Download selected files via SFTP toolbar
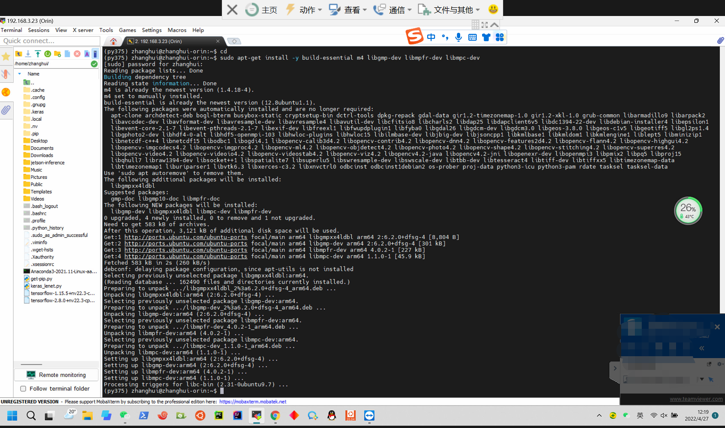Image resolution: width=725 pixels, height=428 pixels. [x=28, y=54]
